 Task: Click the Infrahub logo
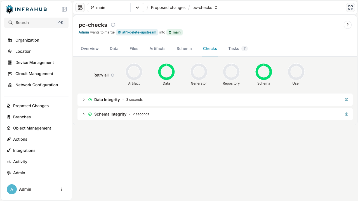click(x=9, y=9)
